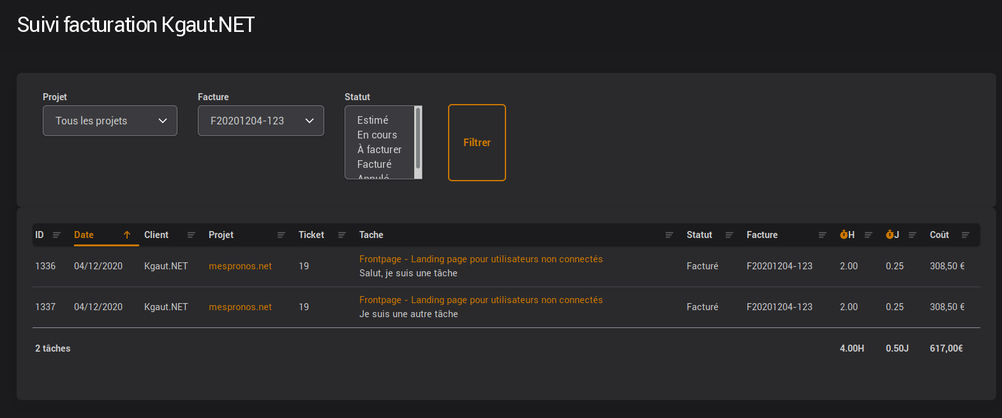
Task: Open Coût column filter menu icon
Action: coord(965,235)
